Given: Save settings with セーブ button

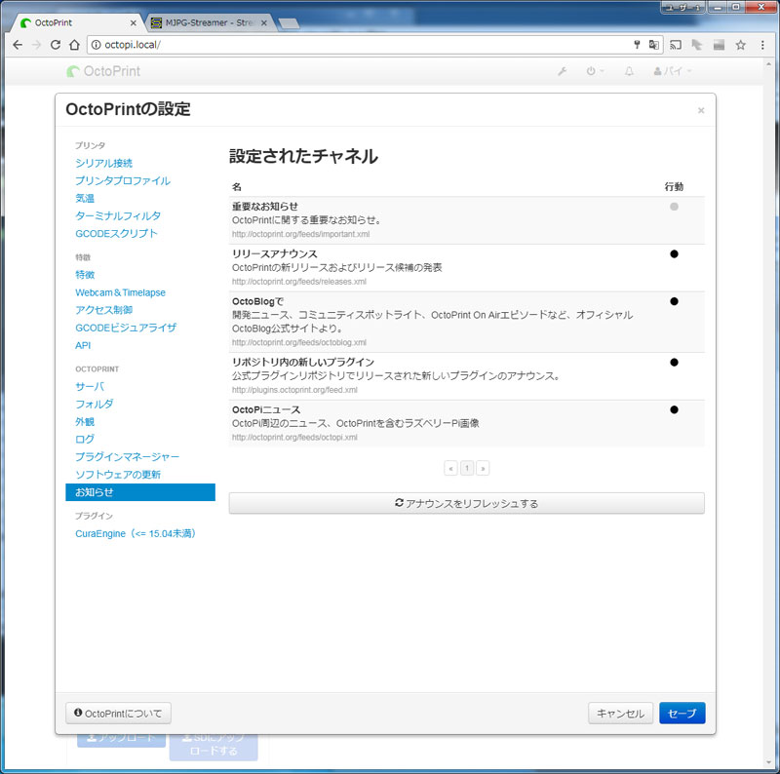Looking at the screenshot, I should (682, 714).
